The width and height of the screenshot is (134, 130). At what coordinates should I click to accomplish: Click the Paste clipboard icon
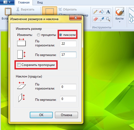(8, 12)
